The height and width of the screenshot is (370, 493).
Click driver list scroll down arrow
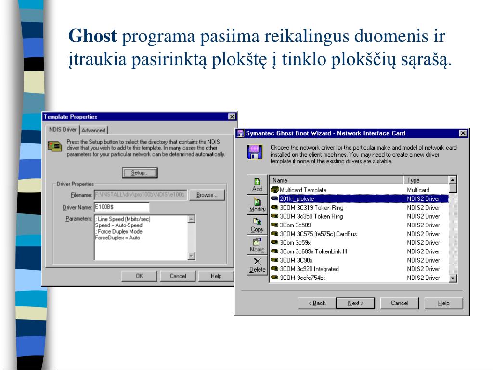pyautogui.click(x=453, y=278)
